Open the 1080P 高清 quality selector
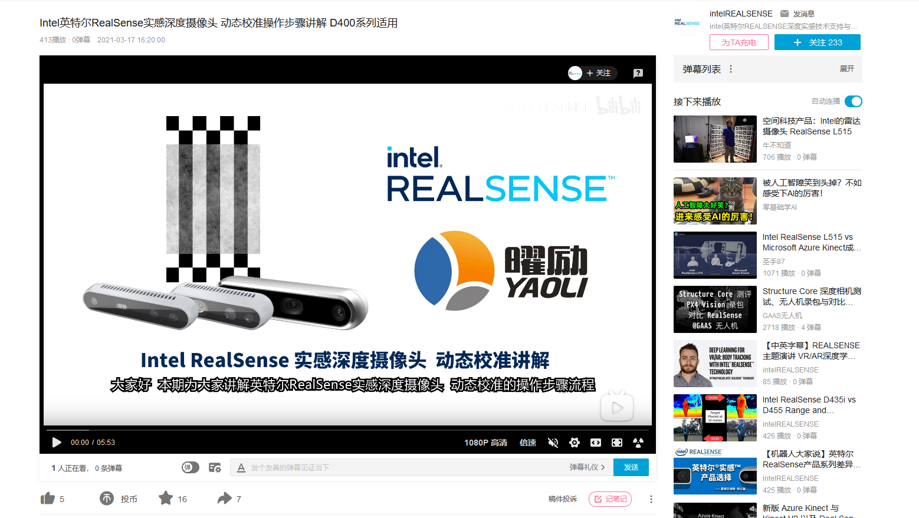The width and height of the screenshot is (919, 518). (485, 442)
